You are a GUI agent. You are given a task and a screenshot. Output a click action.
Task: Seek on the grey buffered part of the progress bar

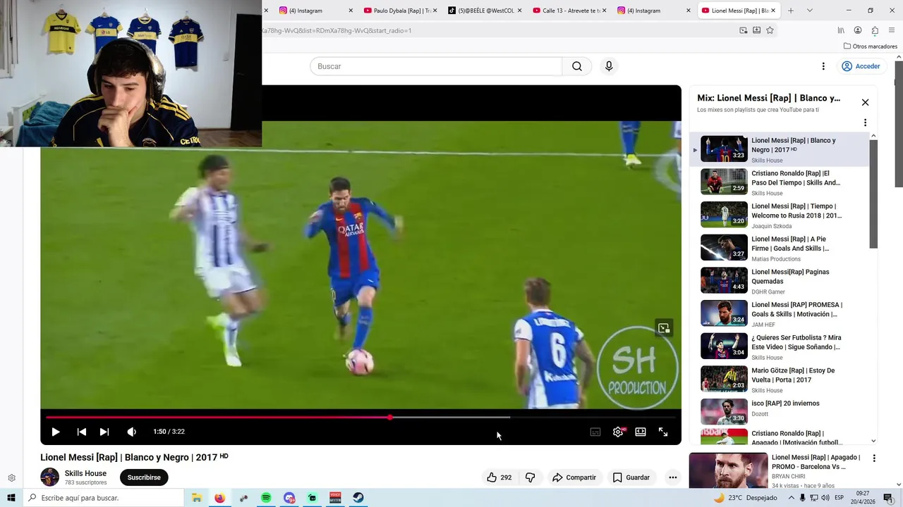pos(451,418)
